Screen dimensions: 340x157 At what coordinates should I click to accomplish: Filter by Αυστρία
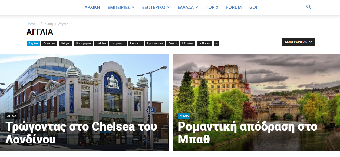pyautogui.click(x=49, y=43)
